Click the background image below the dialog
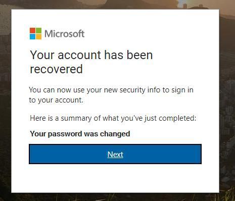This screenshot has height=201, width=235. point(115,197)
